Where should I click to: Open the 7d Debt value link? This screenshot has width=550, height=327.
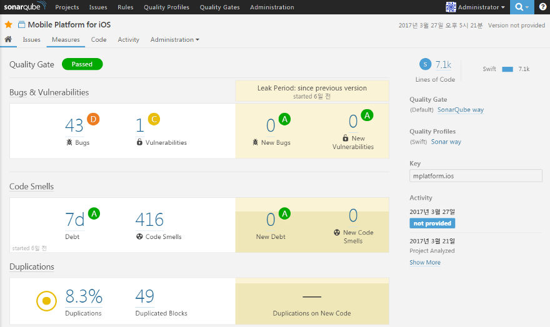pos(75,220)
